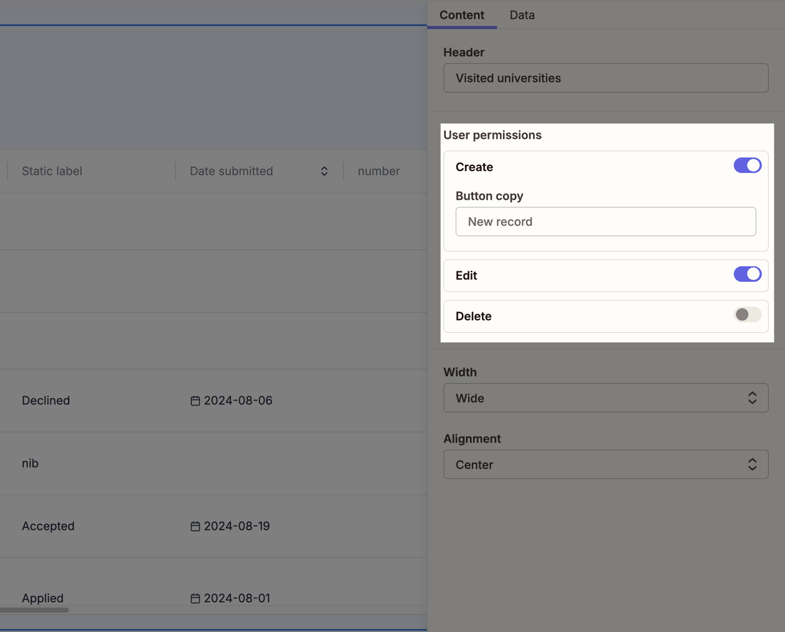The height and width of the screenshot is (632, 785).
Task: Click calendar icon beside 2024-08-19
Action: [195, 526]
